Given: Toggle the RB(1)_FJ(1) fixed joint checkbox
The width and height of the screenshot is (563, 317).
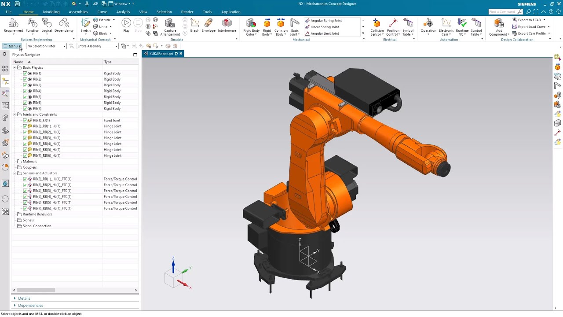Looking at the screenshot, I should click(x=25, y=120).
